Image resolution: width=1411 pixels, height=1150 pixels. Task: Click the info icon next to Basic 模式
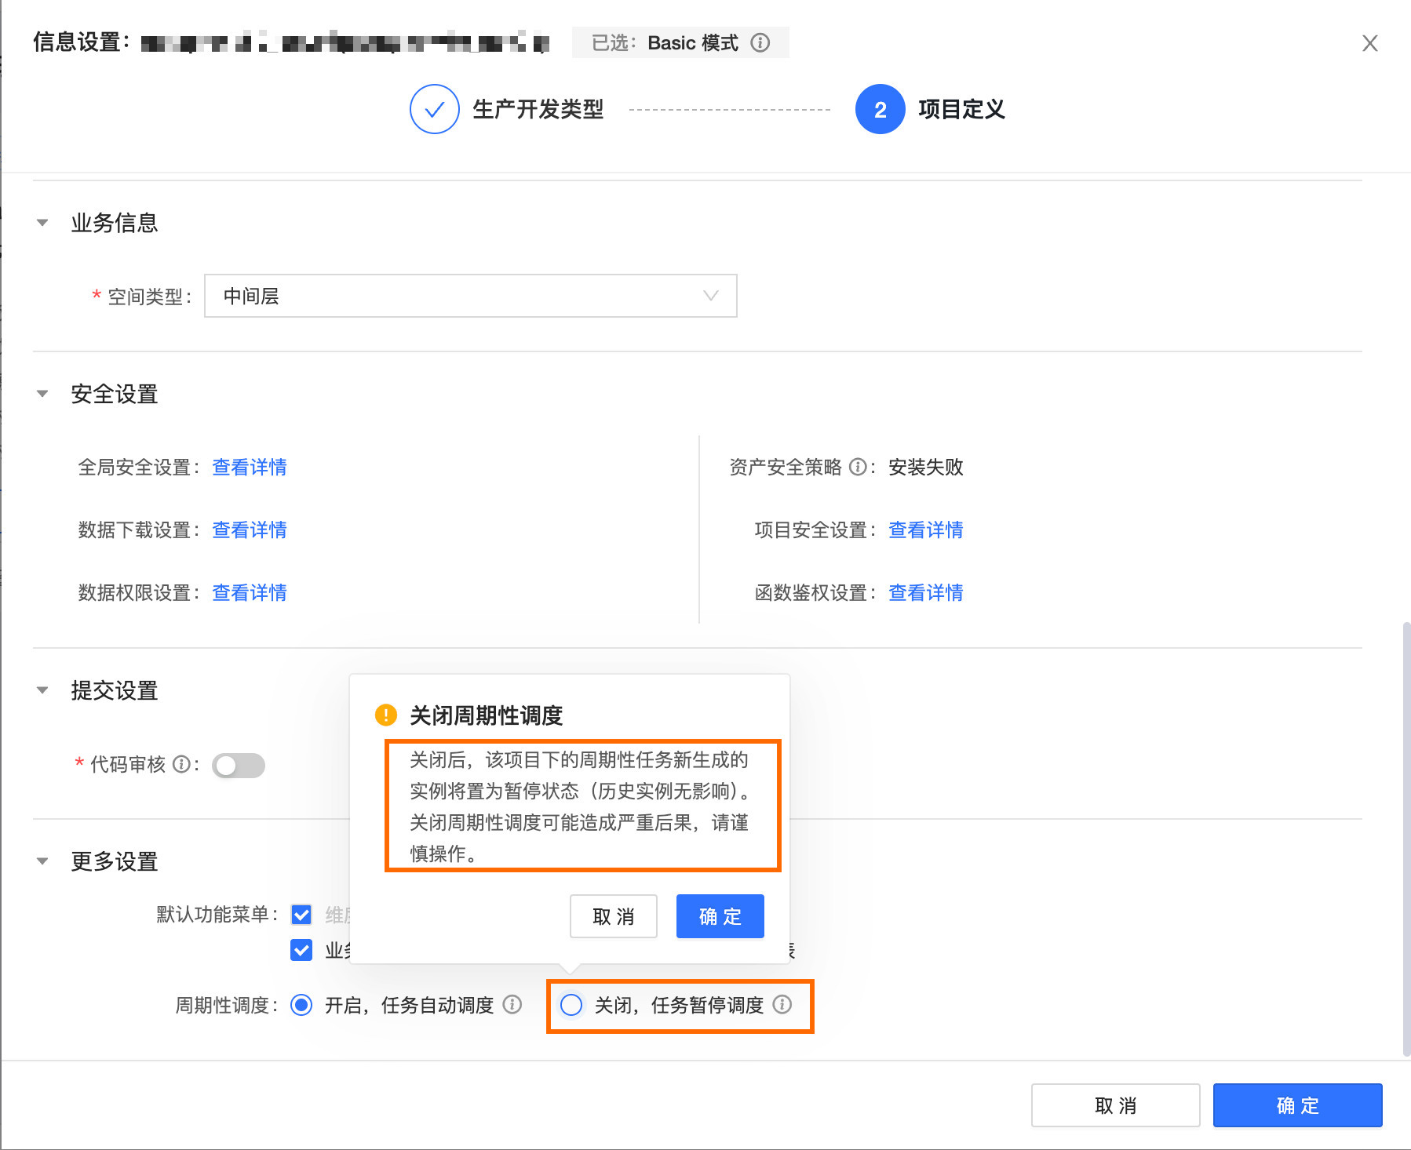coord(760,42)
